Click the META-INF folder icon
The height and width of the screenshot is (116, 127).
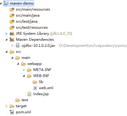(29, 70)
